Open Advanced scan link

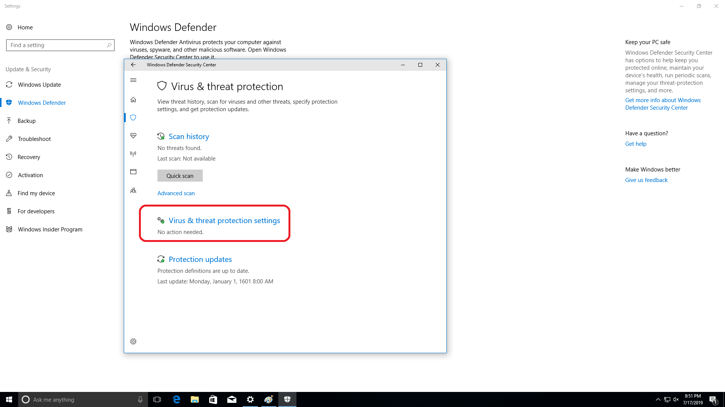point(176,193)
